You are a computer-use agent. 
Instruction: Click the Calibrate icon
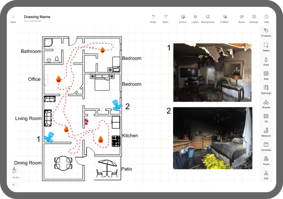[14, 170]
